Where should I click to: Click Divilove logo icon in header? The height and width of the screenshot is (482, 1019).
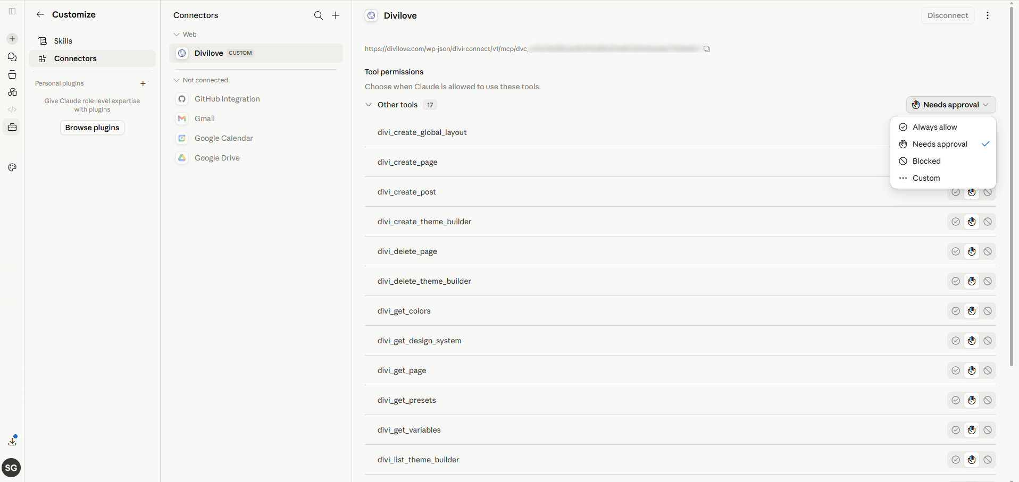click(371, 15)
